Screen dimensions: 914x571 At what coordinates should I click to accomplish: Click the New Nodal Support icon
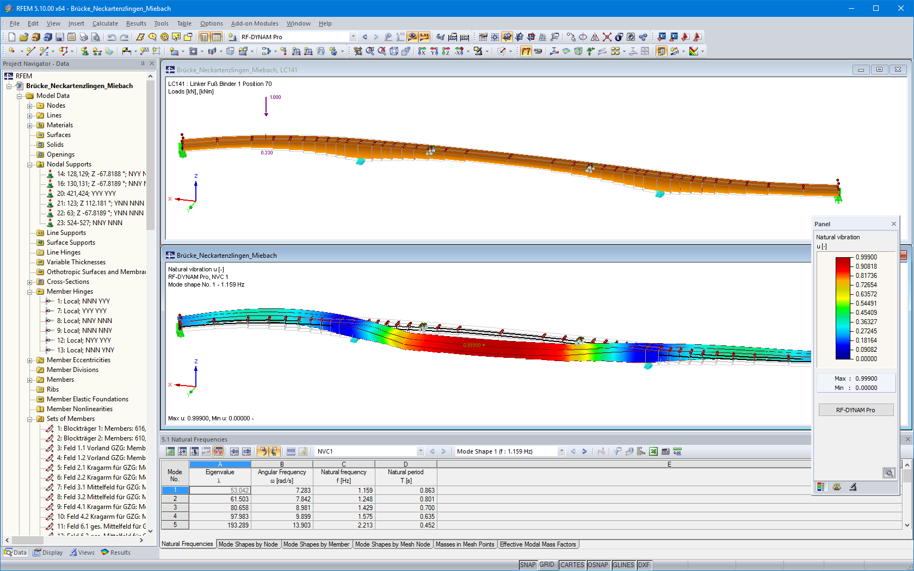click(85, 51)
